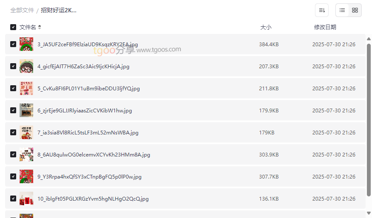Click the 修改日期 column header
Viewport: 372px width, 218px height.
click(325, 27)
